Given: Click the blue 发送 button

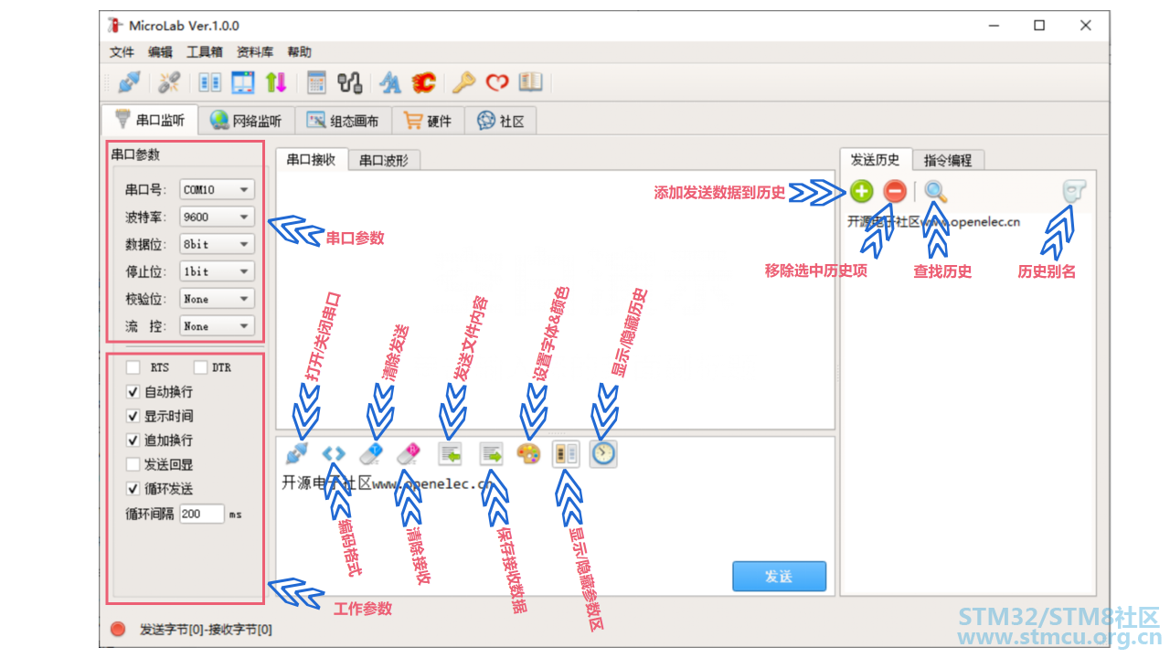Looking at the screenshot, I should 779,577.
